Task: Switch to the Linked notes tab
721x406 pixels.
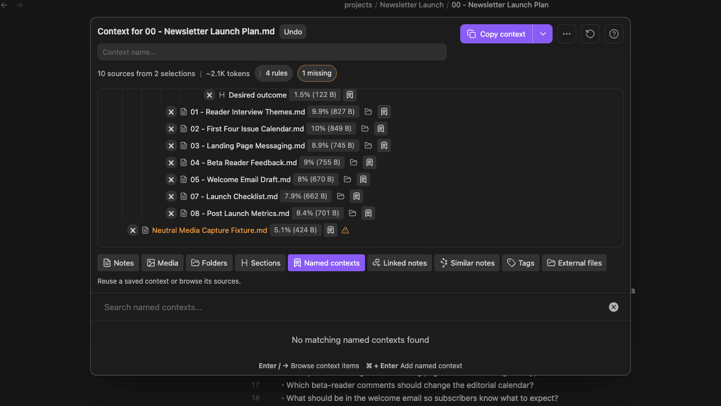Action: click(399, 263)
